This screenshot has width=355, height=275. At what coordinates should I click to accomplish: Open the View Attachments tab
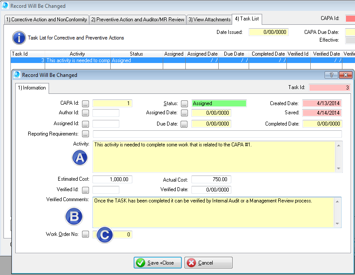click(209, 20)
